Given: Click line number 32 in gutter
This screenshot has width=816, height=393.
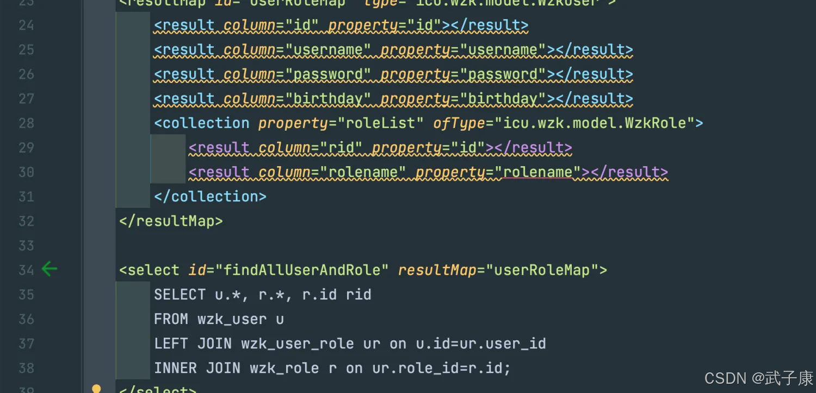Looking at the screenshot, I should (26, 221).
